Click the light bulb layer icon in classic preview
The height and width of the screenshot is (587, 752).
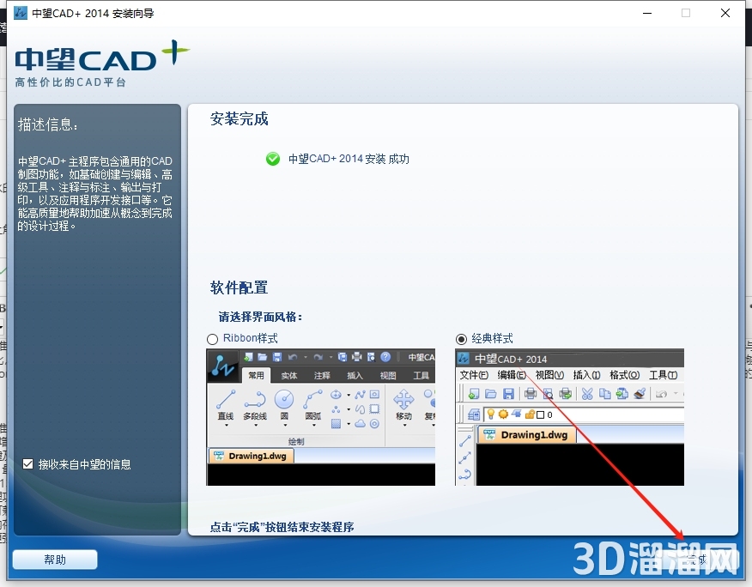[x=491, y=415]
